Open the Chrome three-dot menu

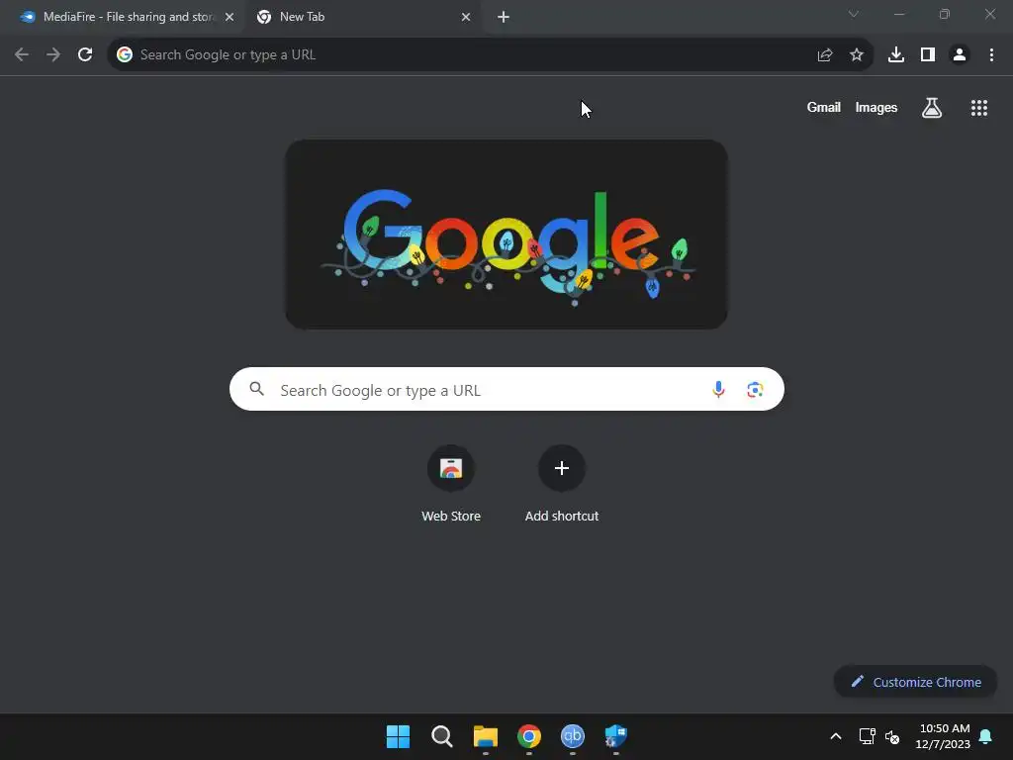[991, 55]
